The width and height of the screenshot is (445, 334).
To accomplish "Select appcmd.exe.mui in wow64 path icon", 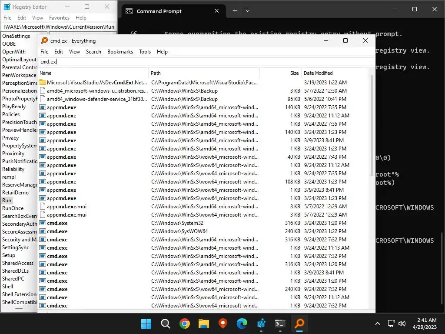I will point(43,215).
